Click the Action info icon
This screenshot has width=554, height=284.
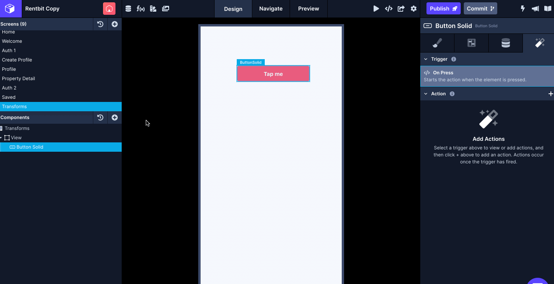point(452,94)
